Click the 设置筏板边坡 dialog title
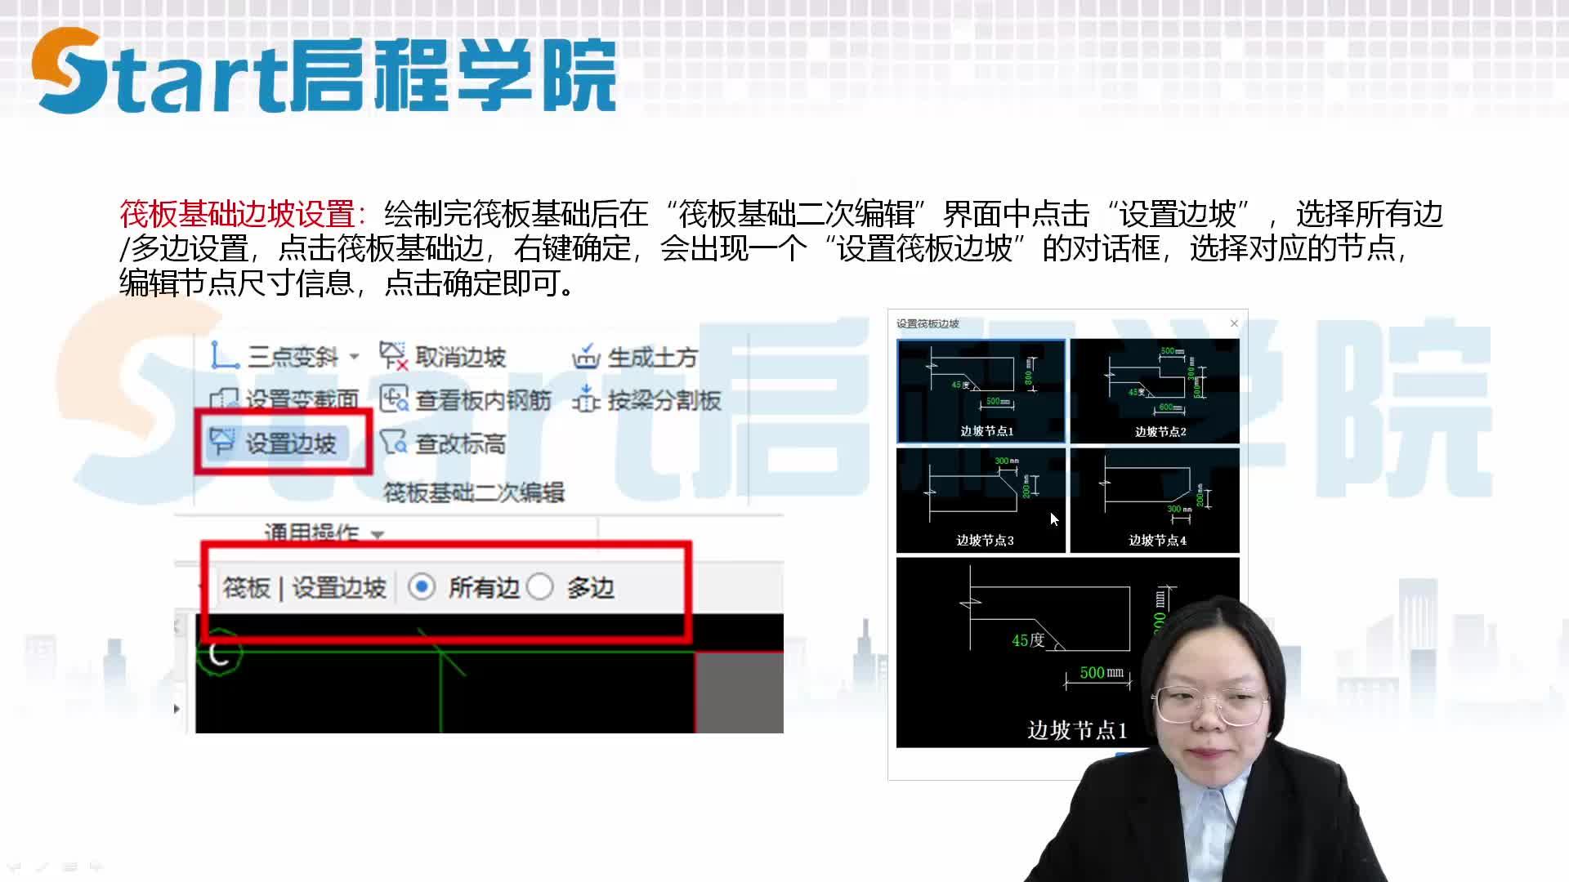This screenshot has height=882, width=1569. coord(928,323)
